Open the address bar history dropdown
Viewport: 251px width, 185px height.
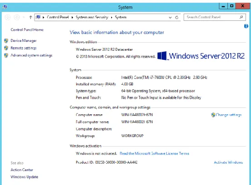[170, 17]
